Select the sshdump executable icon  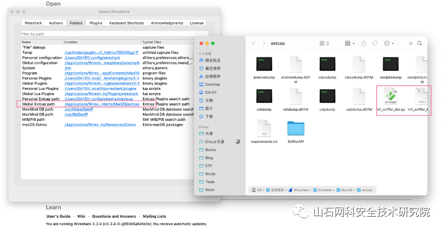264,96
